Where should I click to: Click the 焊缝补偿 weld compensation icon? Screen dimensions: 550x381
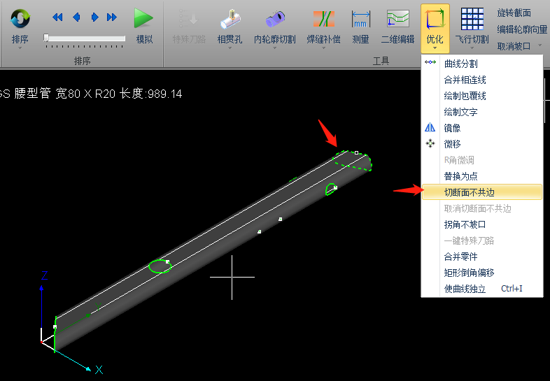323,20
